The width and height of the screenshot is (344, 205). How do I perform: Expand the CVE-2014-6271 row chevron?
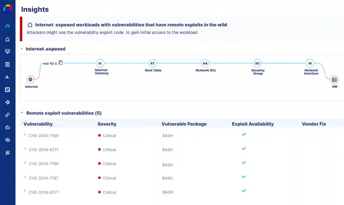click(25, 149)
